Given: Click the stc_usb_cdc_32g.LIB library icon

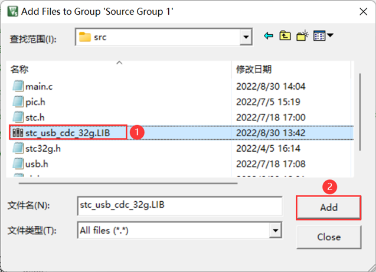Looking at the screenshot, I should point(18,133).
